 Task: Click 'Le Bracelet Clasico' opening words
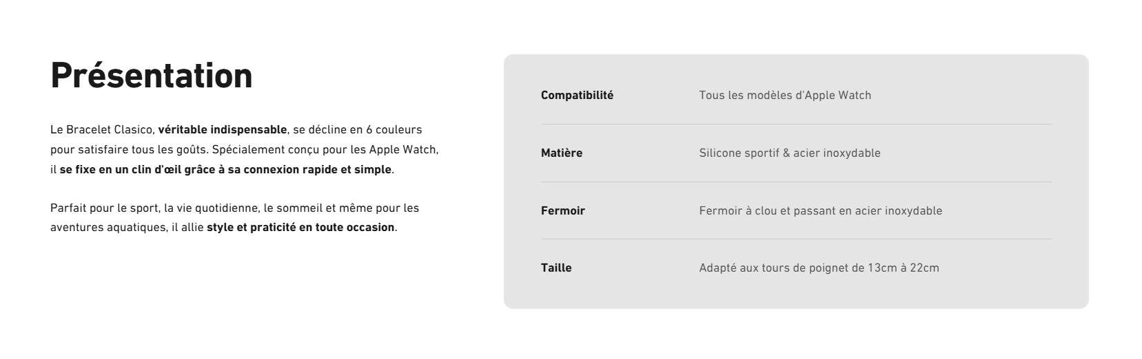pyautogui.click(x=102, y=129)
